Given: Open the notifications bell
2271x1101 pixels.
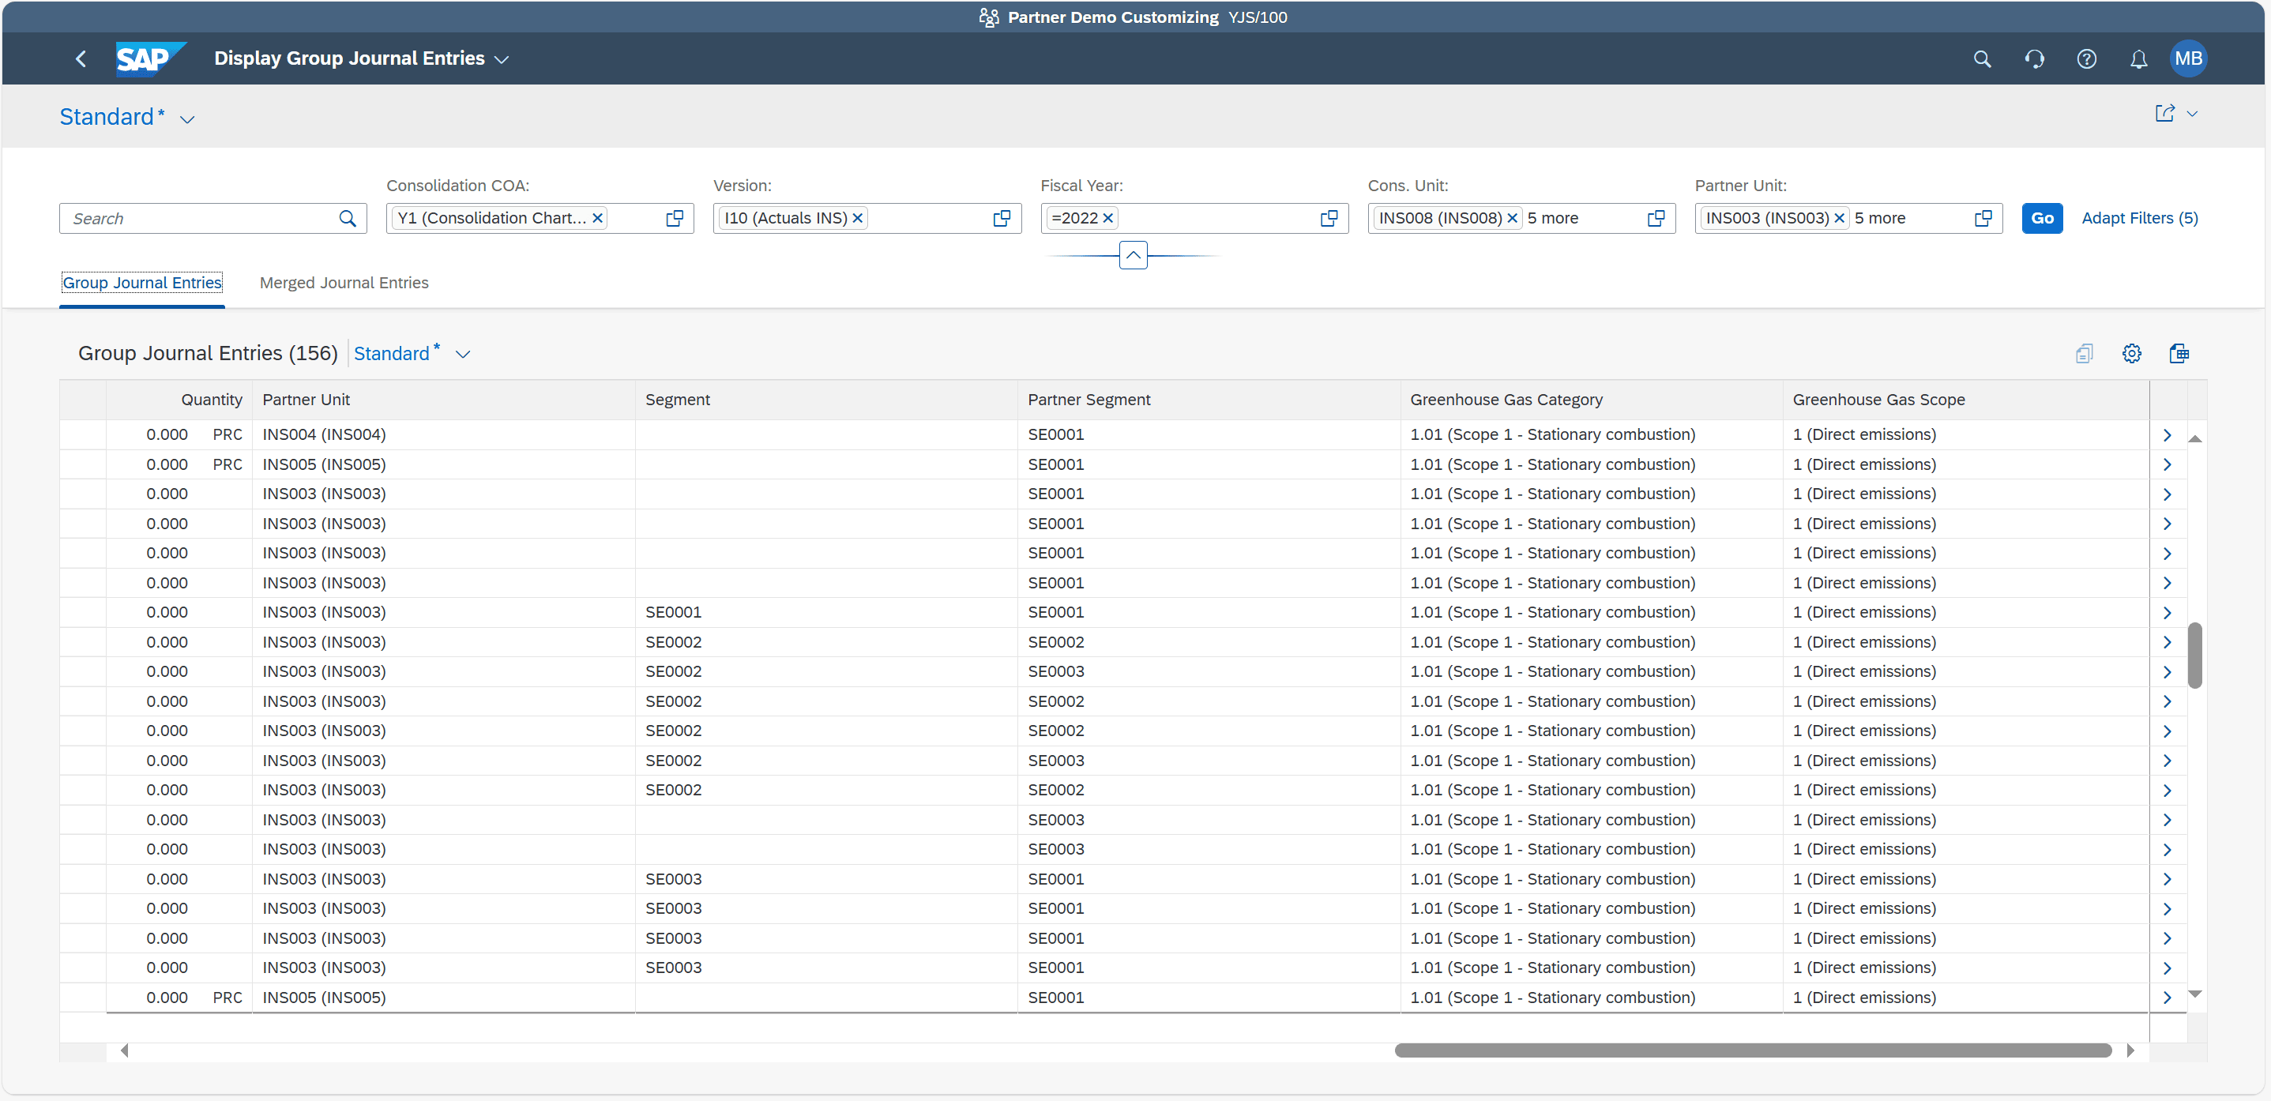Looking at the screenshot, I should [x=2138, y=59].
